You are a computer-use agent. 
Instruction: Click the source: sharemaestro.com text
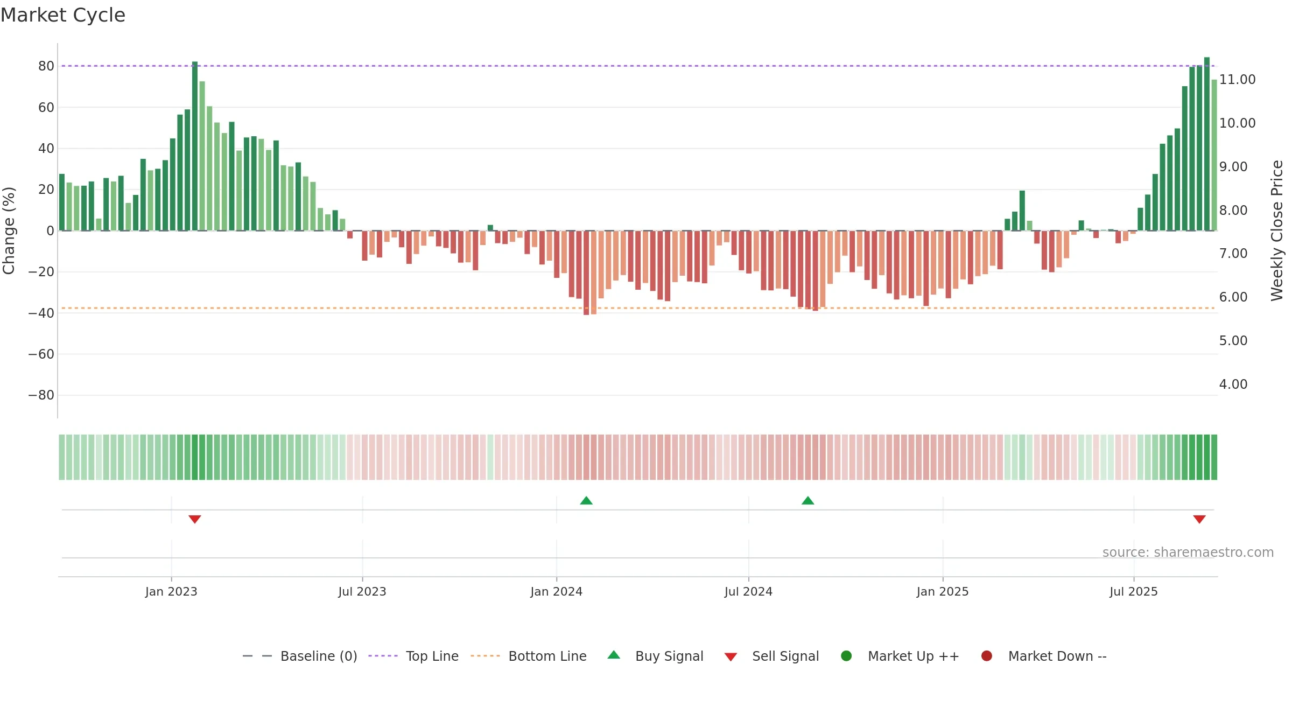[x=1188, y=552]
